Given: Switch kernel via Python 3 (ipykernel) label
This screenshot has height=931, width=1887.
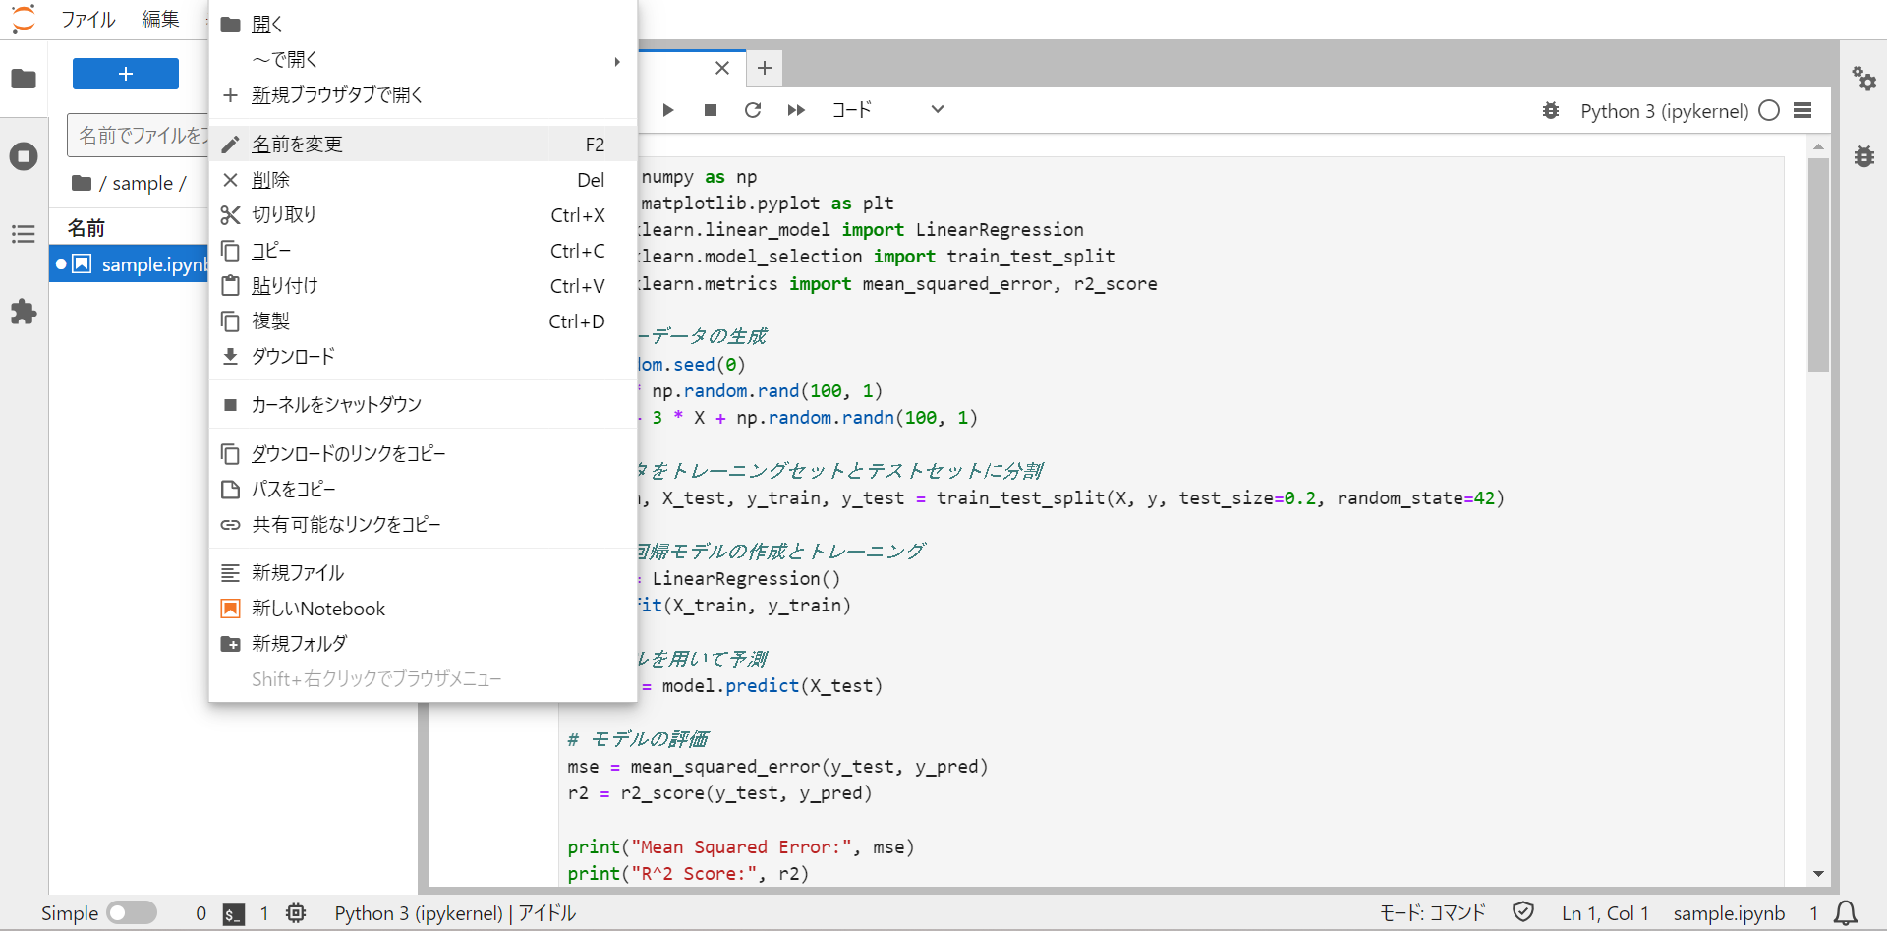Looking at the screenshot, I should point(1663,111).
